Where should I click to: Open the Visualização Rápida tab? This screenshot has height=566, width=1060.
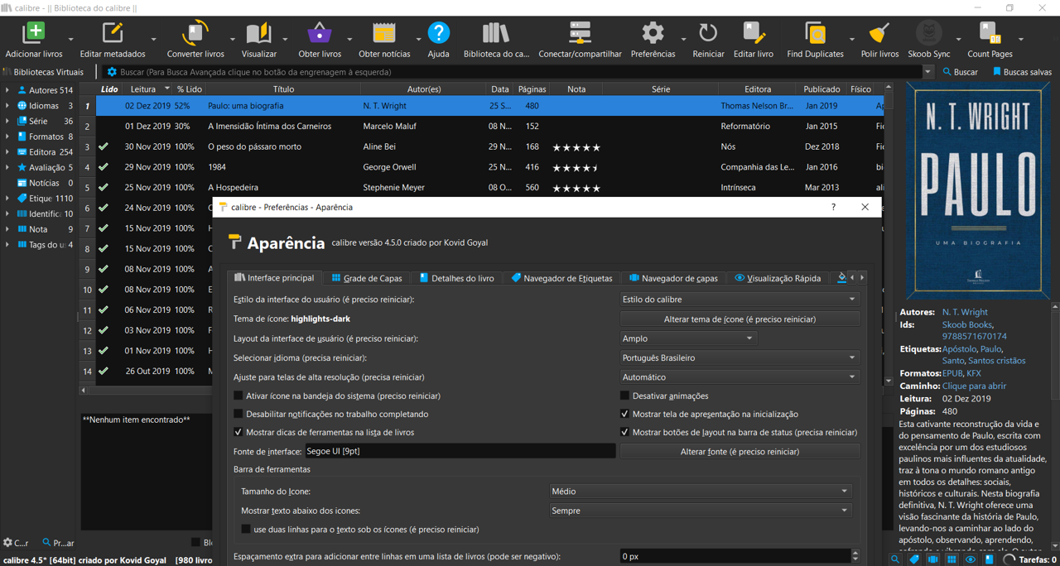(x=778, y=278)
